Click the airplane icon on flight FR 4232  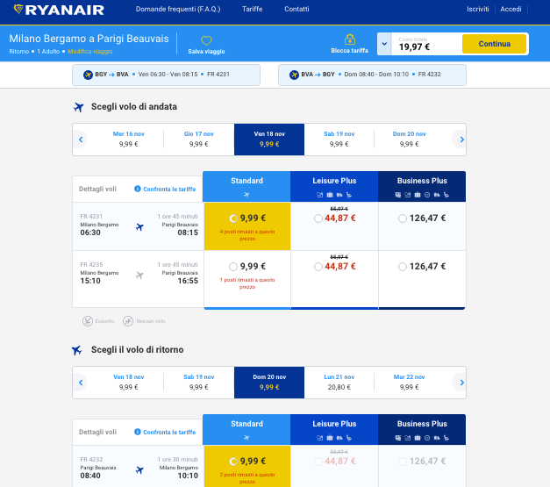point(139,470)
